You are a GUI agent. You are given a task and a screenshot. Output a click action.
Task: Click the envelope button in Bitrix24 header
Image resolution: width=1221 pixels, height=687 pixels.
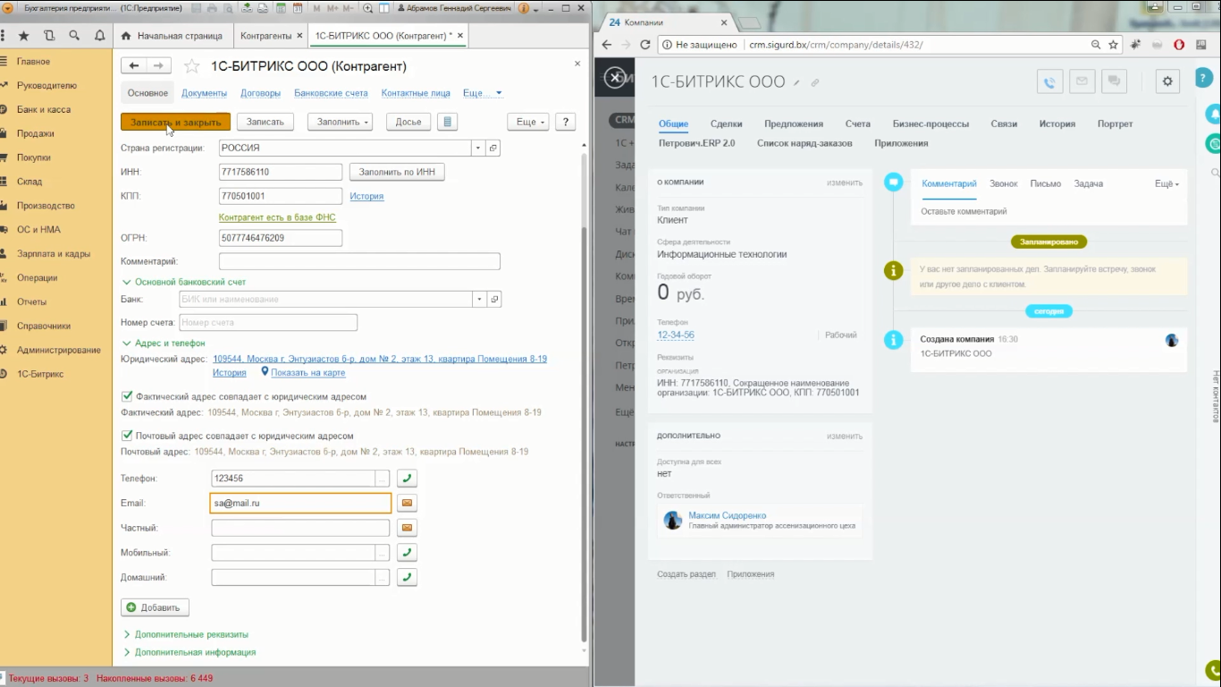pyautogui.click(x=1082, y=81)
